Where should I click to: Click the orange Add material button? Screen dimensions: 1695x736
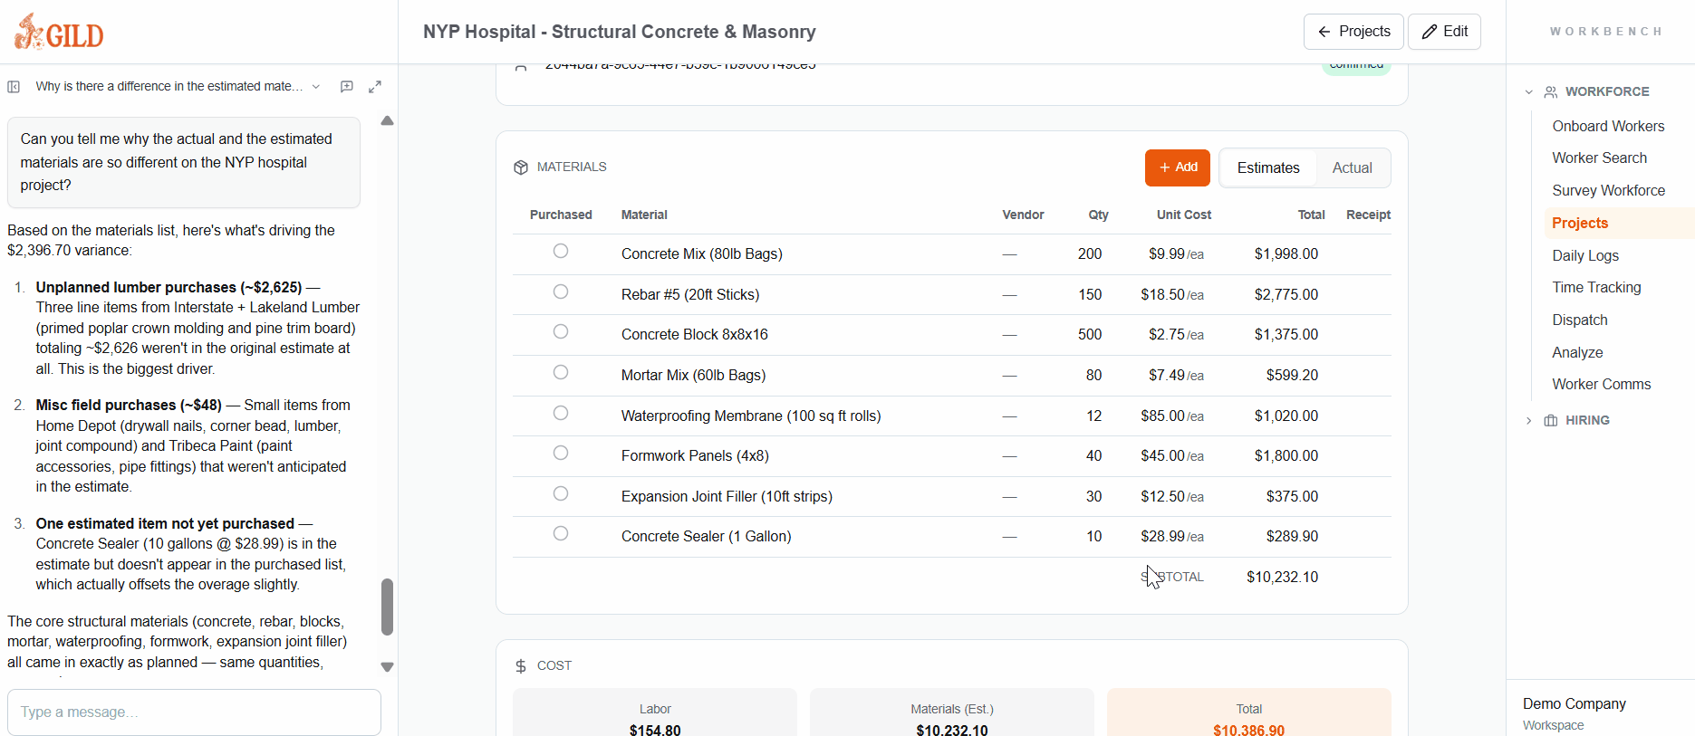(1177, 168)
